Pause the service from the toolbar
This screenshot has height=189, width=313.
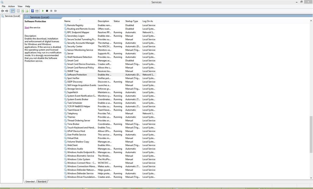[x=51, y=11]
